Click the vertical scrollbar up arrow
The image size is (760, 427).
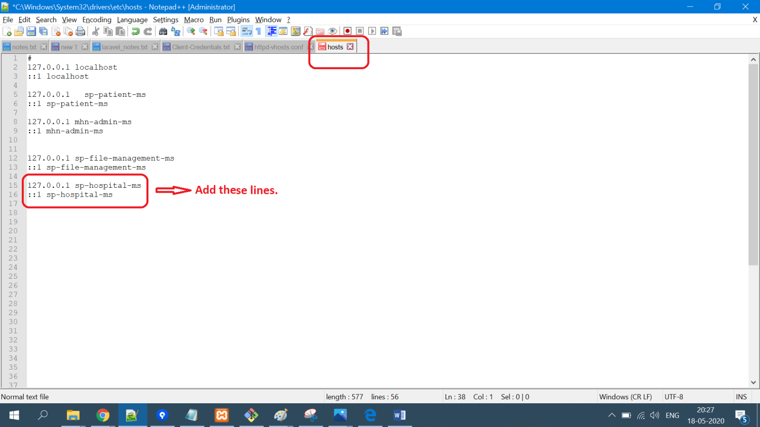pos(753,59)
